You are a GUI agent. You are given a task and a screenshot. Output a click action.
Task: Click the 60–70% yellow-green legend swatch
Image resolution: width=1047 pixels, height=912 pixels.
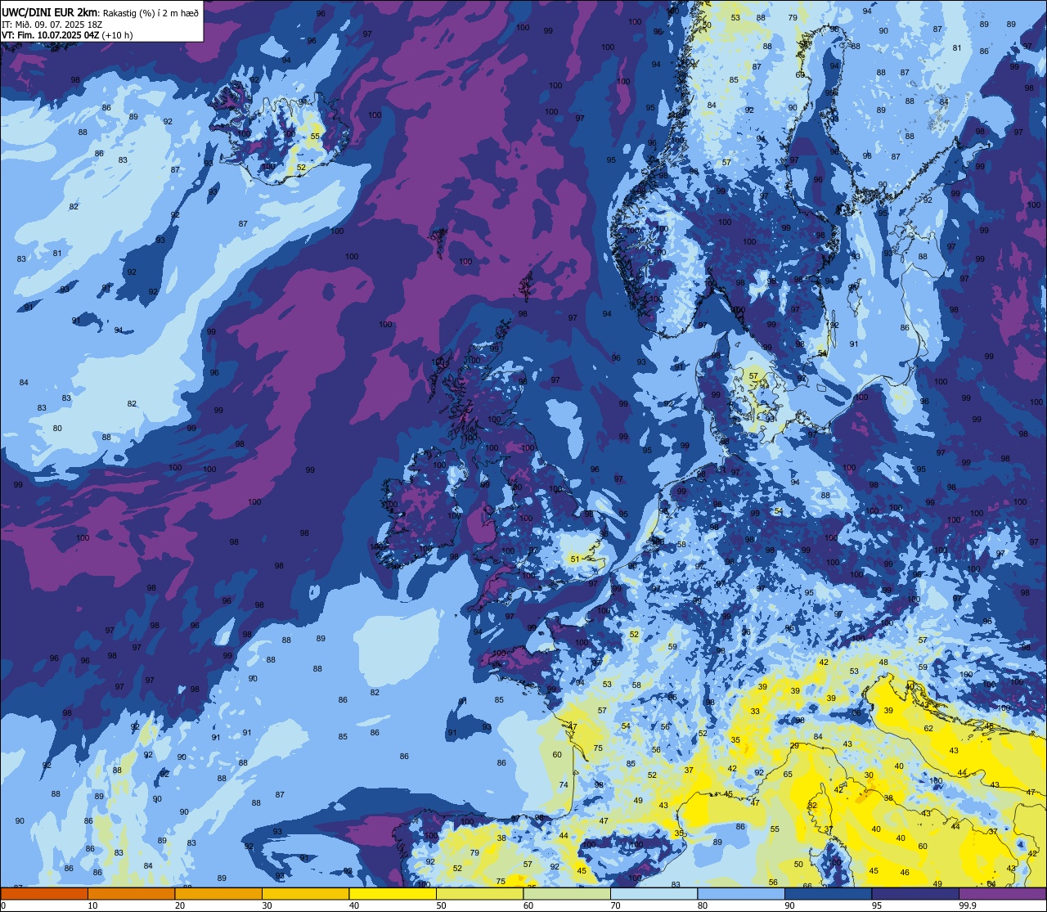coord(567,893)
